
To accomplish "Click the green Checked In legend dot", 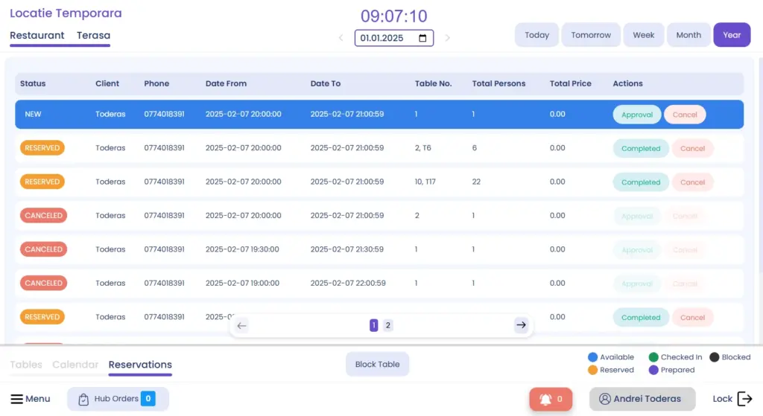I will (653, 357).
